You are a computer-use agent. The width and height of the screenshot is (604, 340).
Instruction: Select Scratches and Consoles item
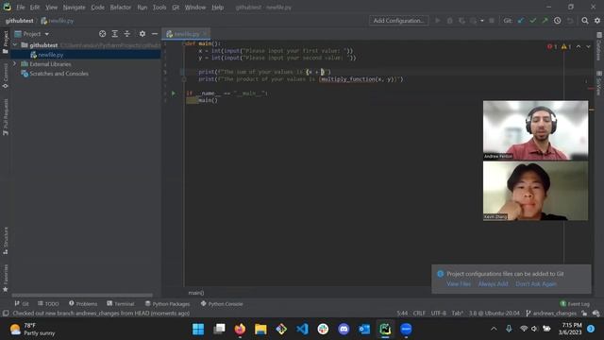(x=59, y=74)
